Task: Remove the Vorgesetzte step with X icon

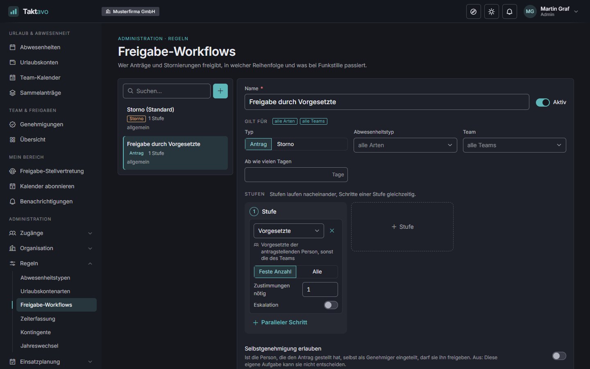Action: (x=332, y=231)
